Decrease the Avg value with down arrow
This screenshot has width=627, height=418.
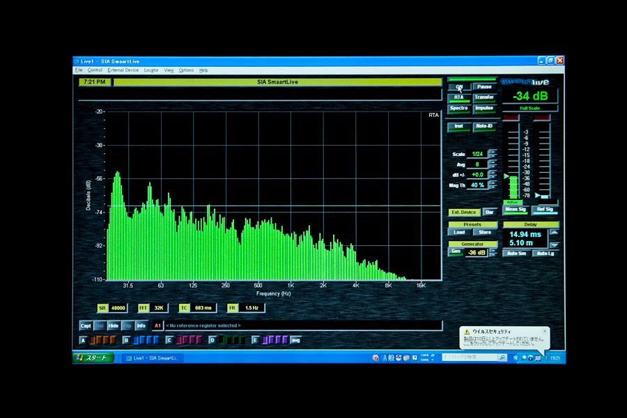tap(493, 167)
